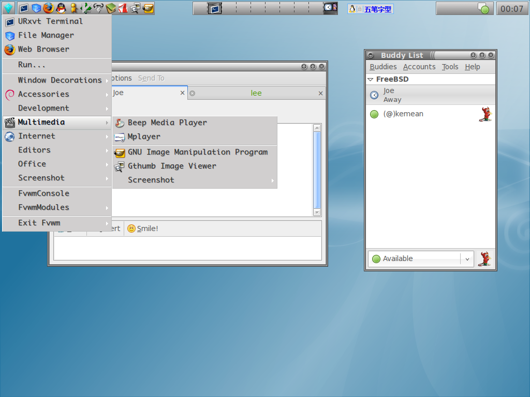
Task: Click the conversation history scrollbar
Action: pos(317,170)
